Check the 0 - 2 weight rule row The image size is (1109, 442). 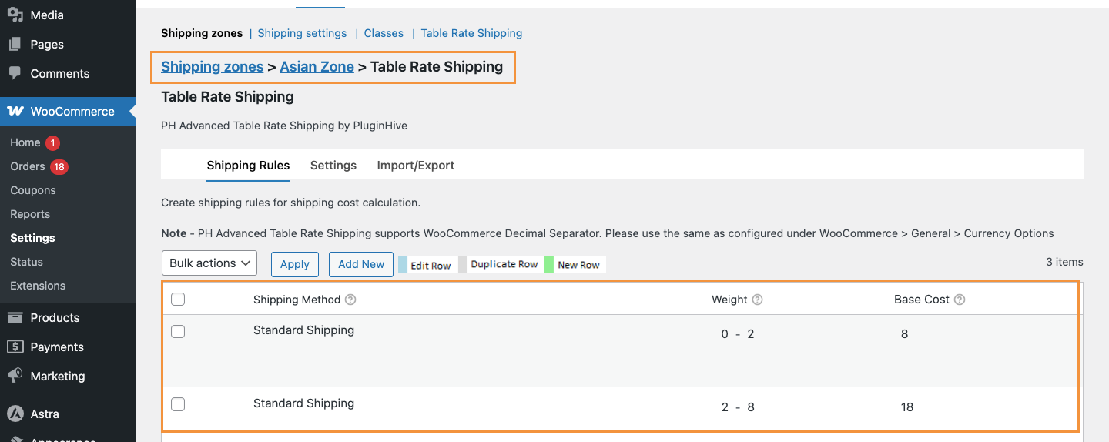coord(178,331)
